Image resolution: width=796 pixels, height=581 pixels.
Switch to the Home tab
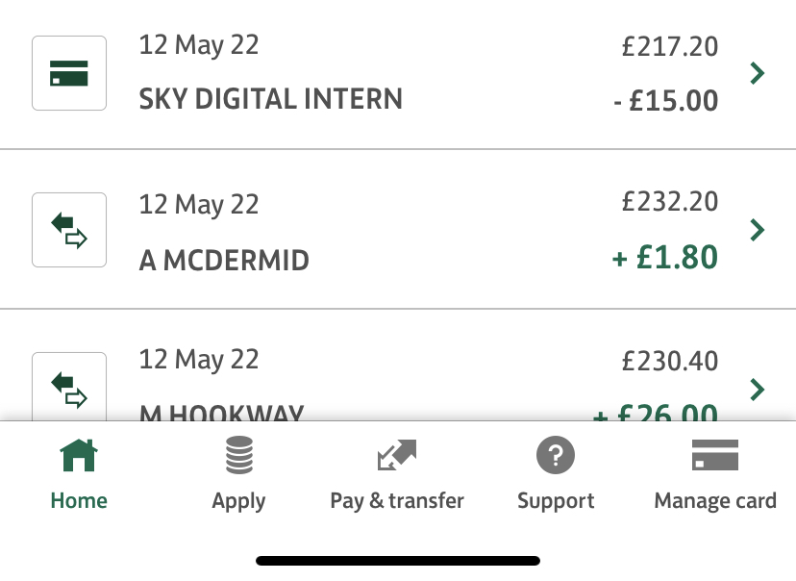(x=78, y=474)
